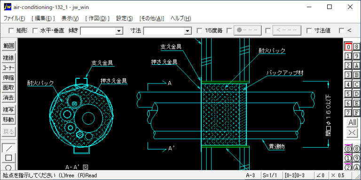Open the その他(A) menu
361x180 pixels.
(152, 18)
